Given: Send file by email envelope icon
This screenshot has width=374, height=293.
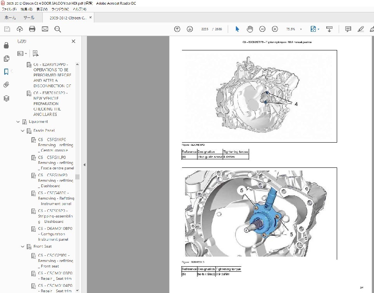Looking at the screenshot, I should coord(45,29).
